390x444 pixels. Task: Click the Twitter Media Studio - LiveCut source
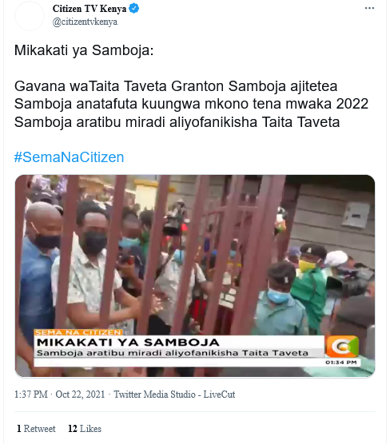tap(174, 394)
